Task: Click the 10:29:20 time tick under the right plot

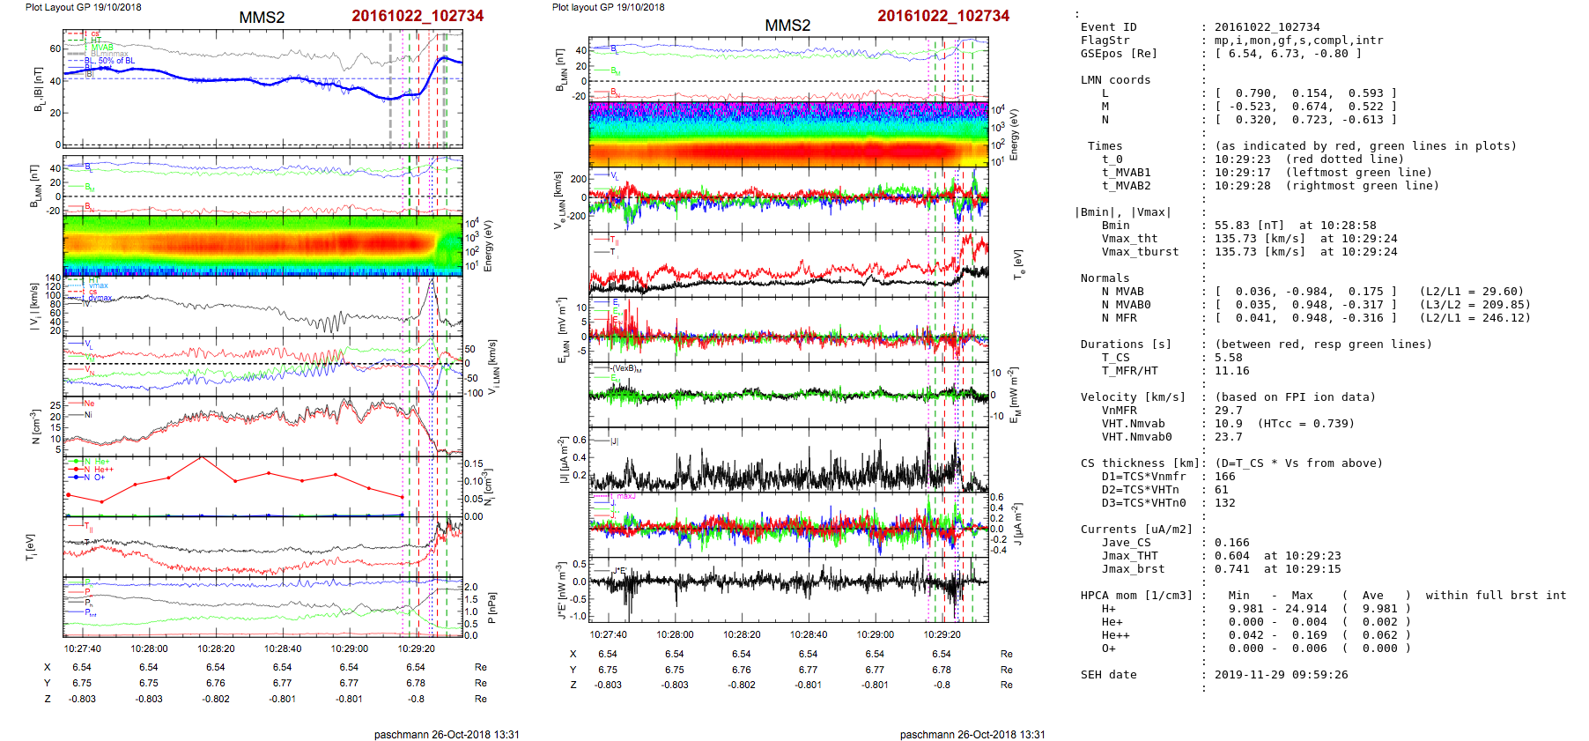Action: coord(942,634)
